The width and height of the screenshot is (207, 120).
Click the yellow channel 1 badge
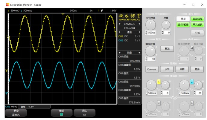point(159,82)
